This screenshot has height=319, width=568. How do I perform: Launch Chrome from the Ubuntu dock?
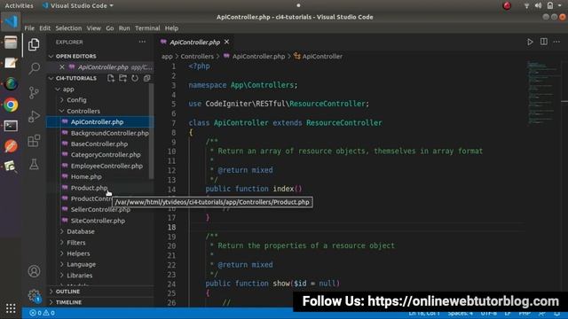pyautogui.click(x=11, y=105)
